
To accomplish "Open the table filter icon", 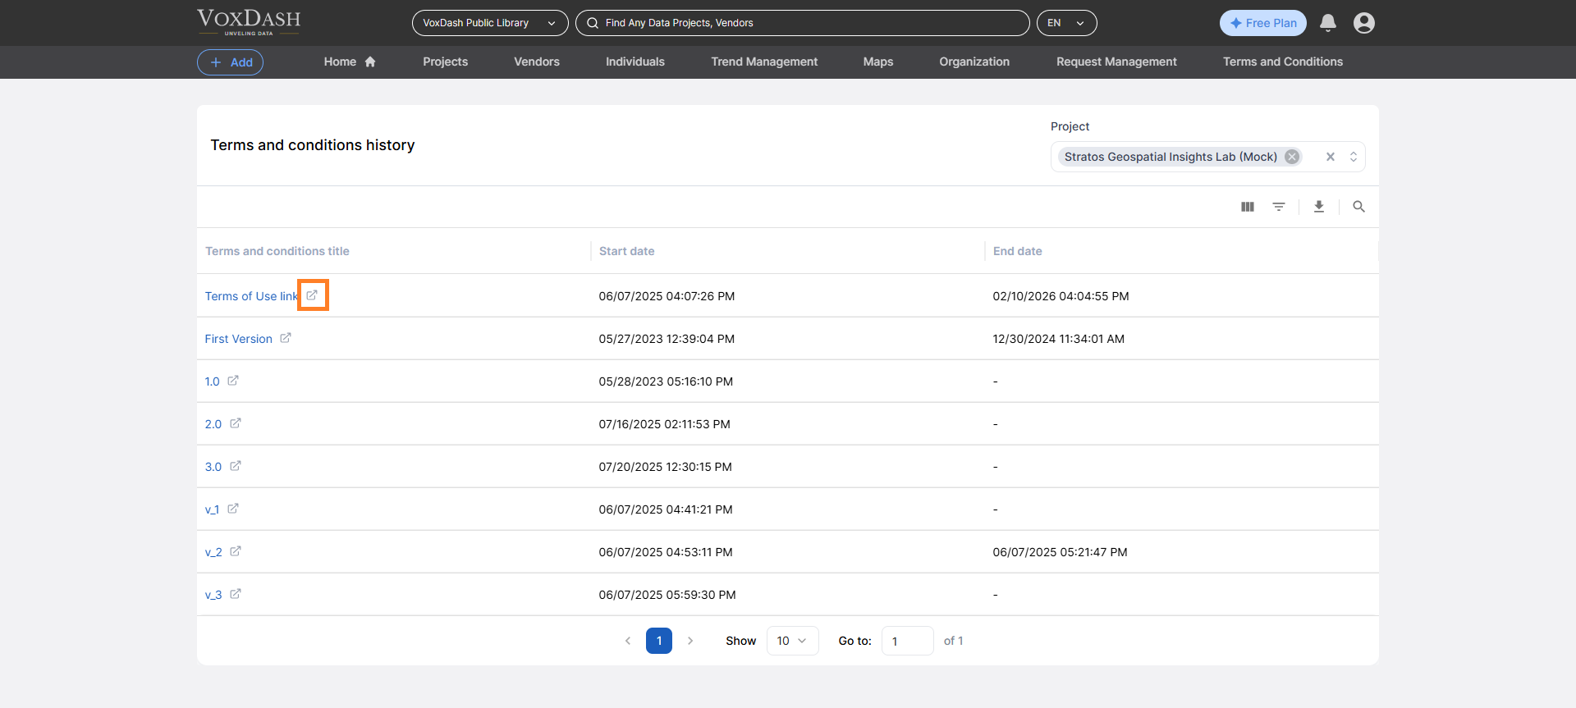I will pos(1279,207).
